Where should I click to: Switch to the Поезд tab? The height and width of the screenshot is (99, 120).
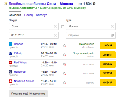(x=28, y=15)
